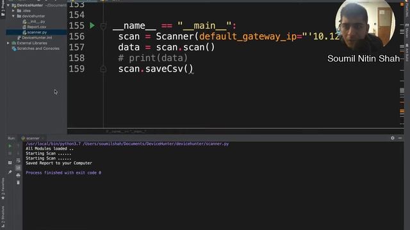Open the Project tool window tab
410x230 pixels.
(x=3, y=9)
